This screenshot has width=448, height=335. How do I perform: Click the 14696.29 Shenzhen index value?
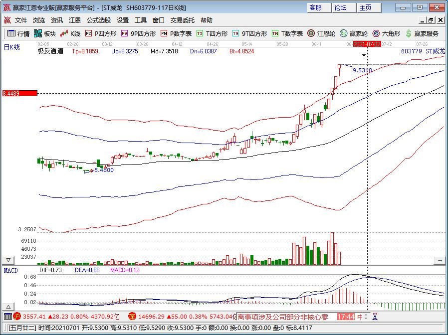pyautogui.click(x=151, y=317)
